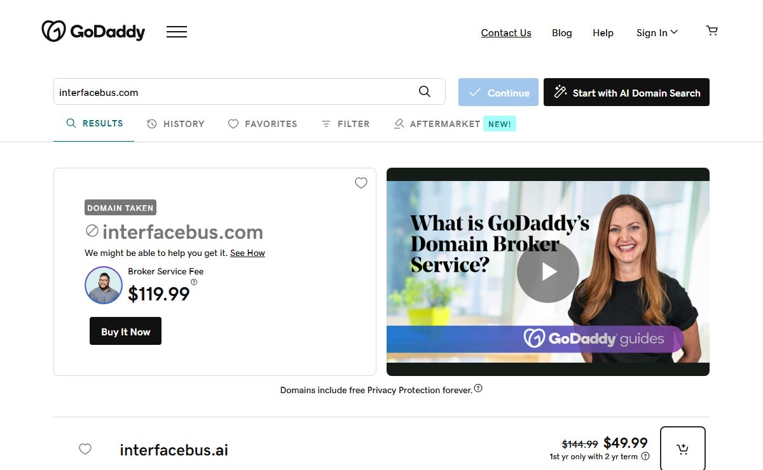This screenshot has width=763, height=470.
Task: Click the DOMAIN TAKEN badge
Action: tap(120, 208)
